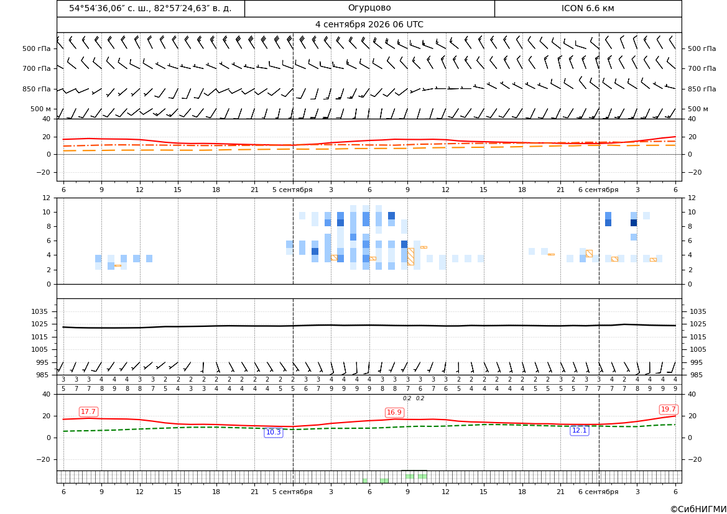The height and width of the screenshot is (514, 727).
Task: Click the coordinates header cell
Action: pos(150,8)
